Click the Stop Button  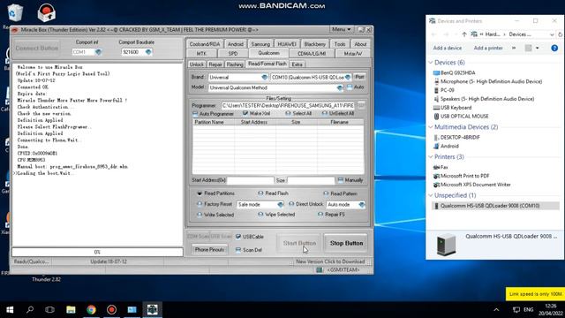[346, 244]
